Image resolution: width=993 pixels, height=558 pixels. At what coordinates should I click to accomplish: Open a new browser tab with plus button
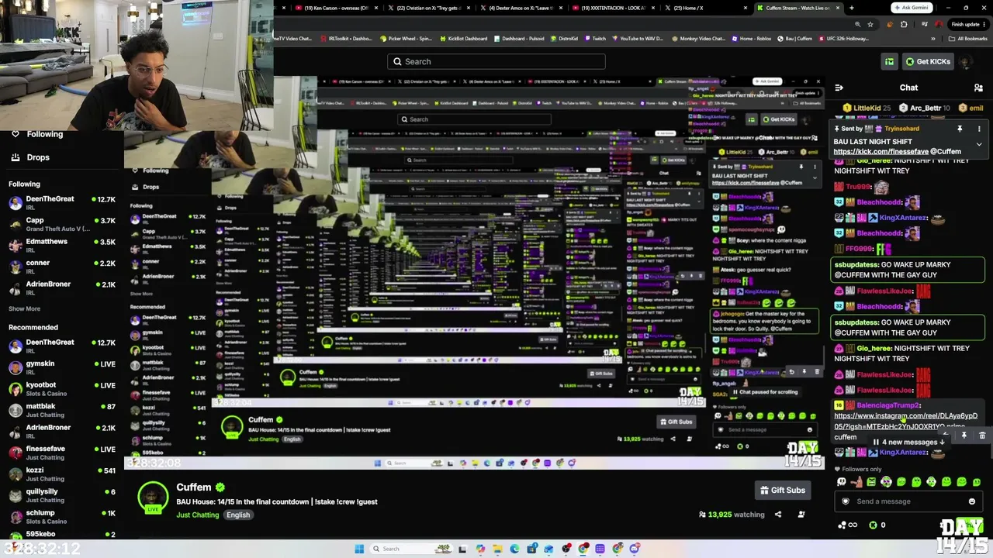[x=851, y=8]
